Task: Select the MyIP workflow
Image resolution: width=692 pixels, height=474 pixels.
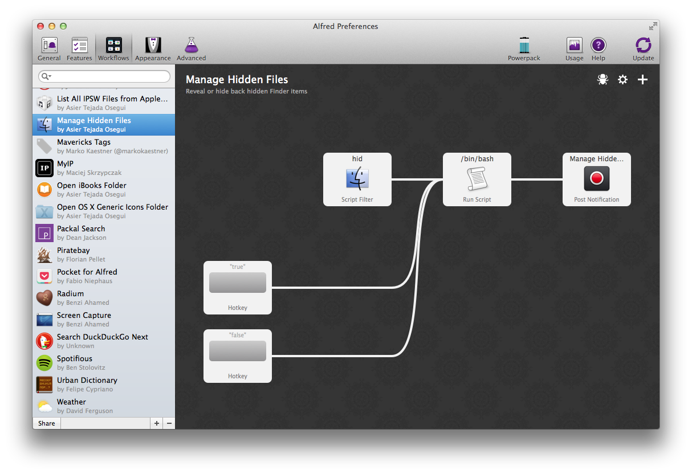Action: tap(104, 168)
